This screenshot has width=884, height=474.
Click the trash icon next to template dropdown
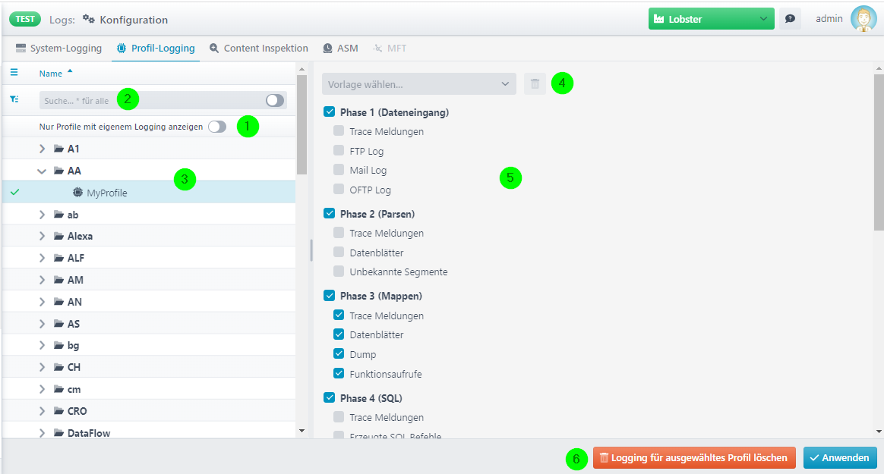click(x=535, y=84)
